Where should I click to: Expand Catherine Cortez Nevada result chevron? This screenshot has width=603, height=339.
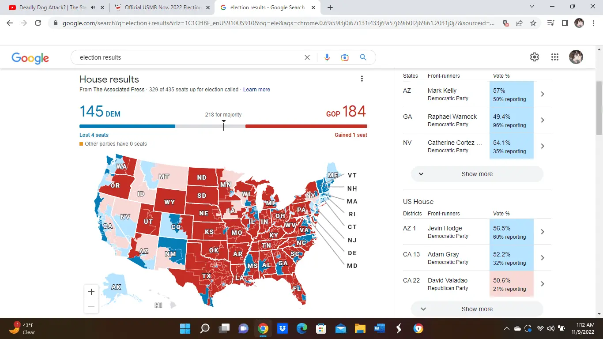coord(543,146)
